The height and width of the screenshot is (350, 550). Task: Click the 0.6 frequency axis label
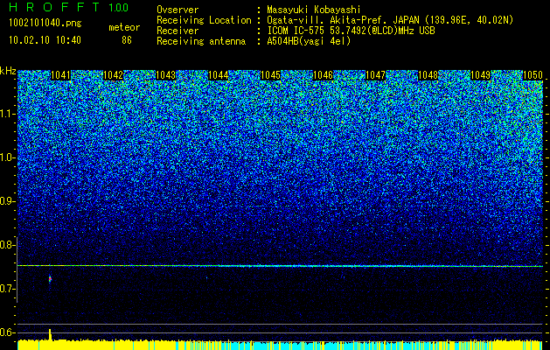[7, 332]
